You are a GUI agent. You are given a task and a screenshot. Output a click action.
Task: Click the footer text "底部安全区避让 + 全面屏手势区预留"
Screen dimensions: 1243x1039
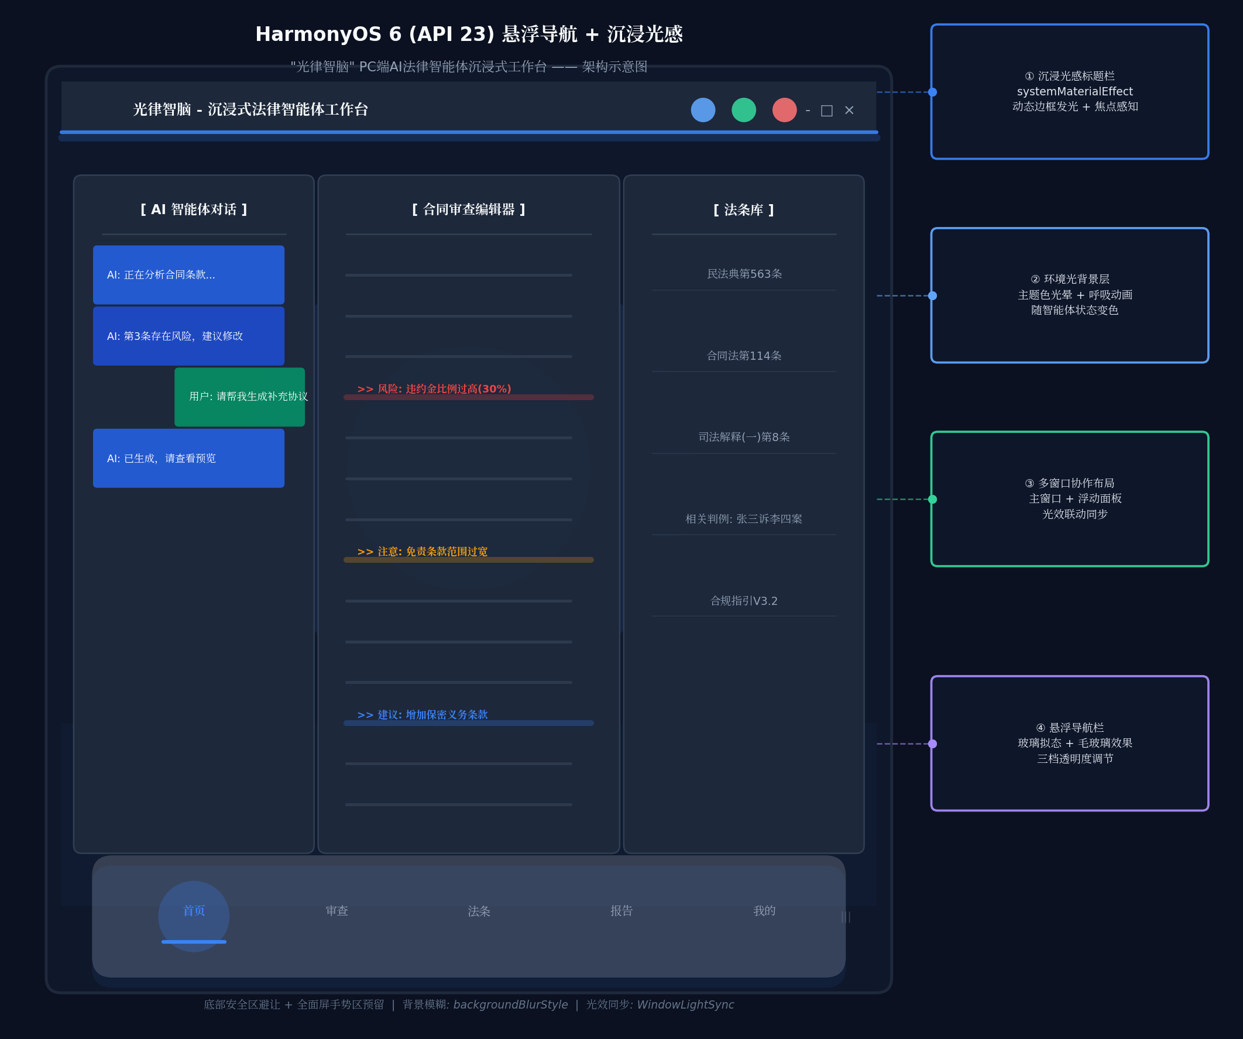tap(294, 1005)
